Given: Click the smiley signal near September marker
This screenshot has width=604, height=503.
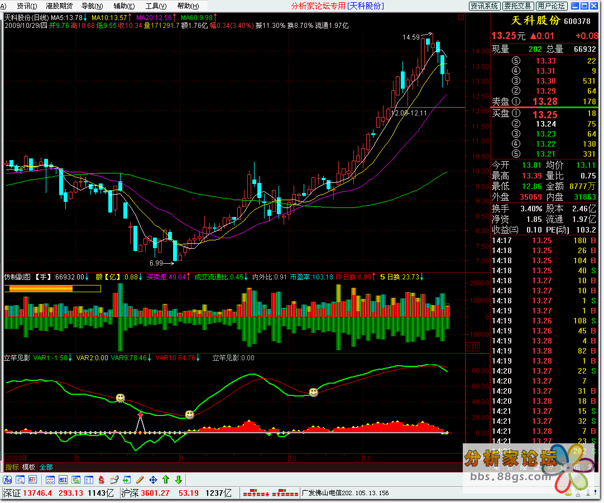Looking at the screenshot, I should coord(190,414).
